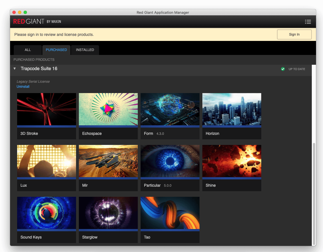Open the Particular blue eye thumbnail
Image resolution: width=323 pixels, height=252 pixels.
click(x=170, y=161)
